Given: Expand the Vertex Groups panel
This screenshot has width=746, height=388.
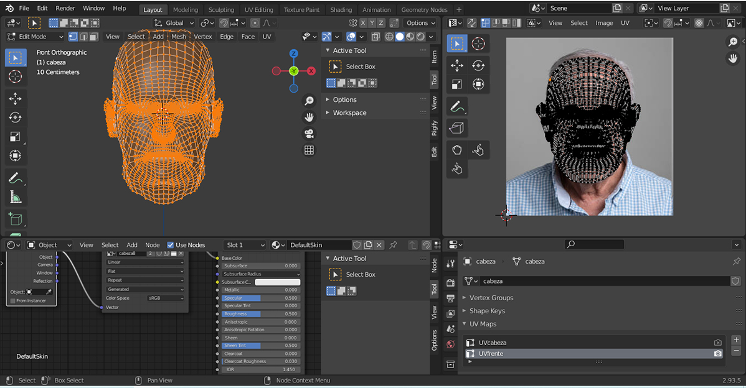Looking at the screenshot, I should click(491, 298).
